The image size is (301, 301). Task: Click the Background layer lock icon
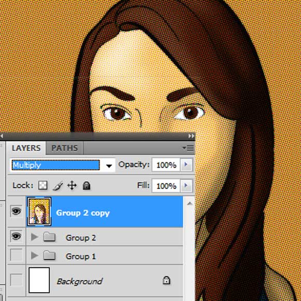(x=166, y=280)
